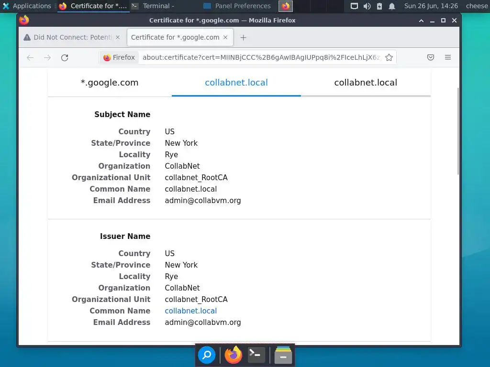The image size is (490, 367).
Task: Switch to the Did Not Connect browser tab
Action: click(72, 37)
